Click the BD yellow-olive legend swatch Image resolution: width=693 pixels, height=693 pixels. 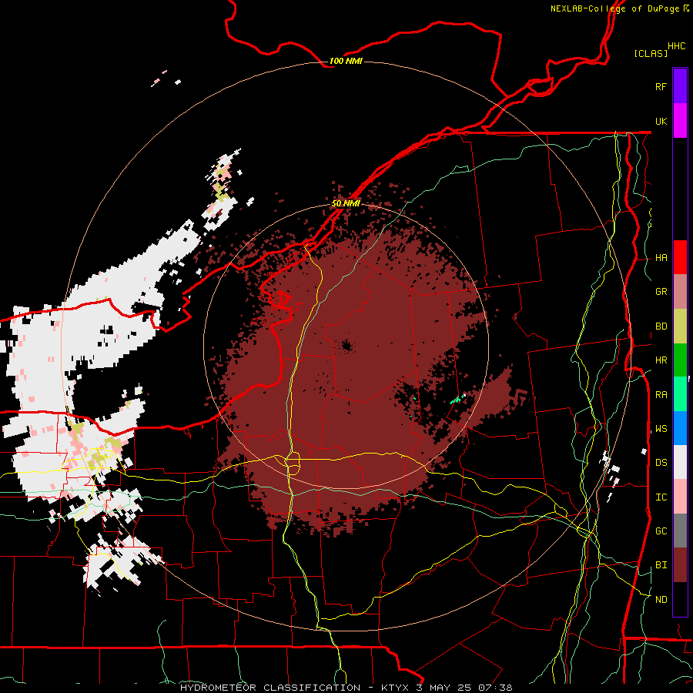click(680, 326)
